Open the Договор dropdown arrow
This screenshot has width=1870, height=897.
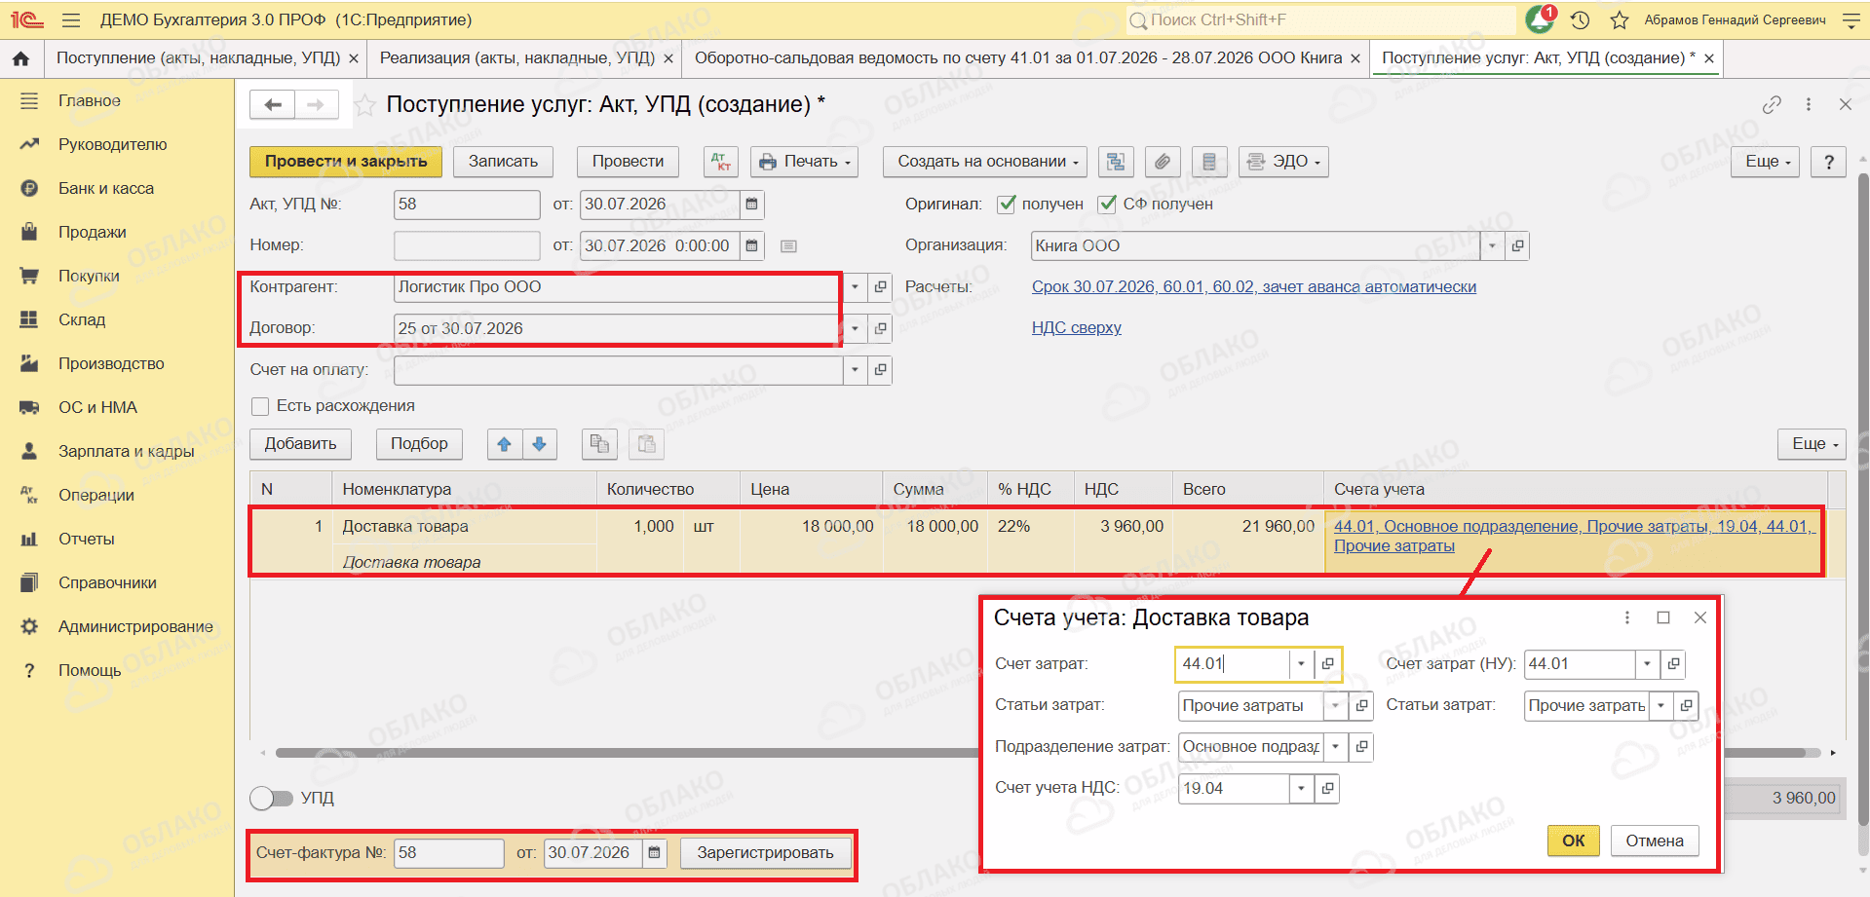click(x=855, y=329)
